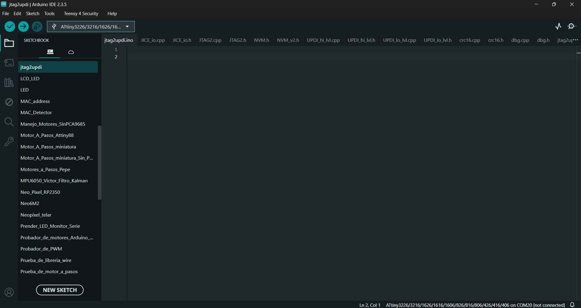The image size is (581, 308).
Task: Select the LCD_LED sketch
Action: click(58, 78)
